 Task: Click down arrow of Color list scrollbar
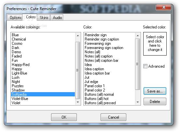coord(138,102)
